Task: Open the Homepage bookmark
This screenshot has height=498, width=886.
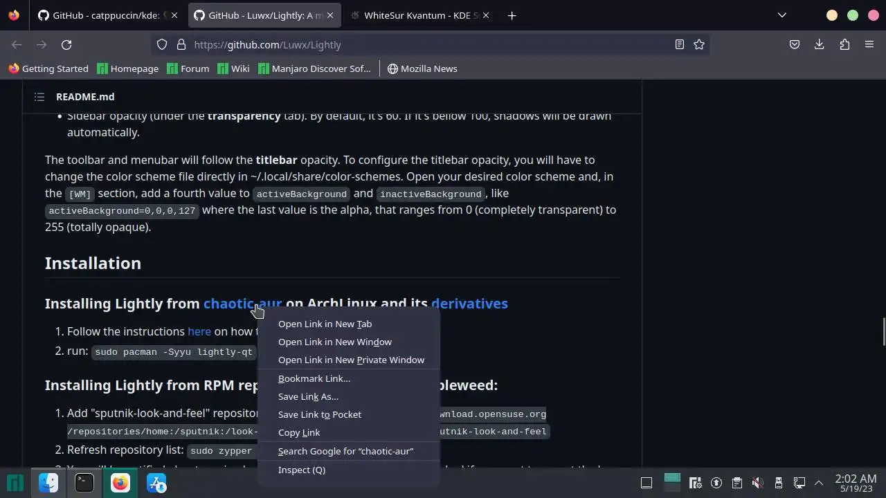Action: (x=128, y=68)
